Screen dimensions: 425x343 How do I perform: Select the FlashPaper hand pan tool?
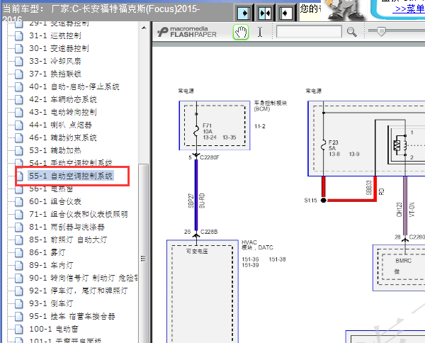[x=241, y=32]
